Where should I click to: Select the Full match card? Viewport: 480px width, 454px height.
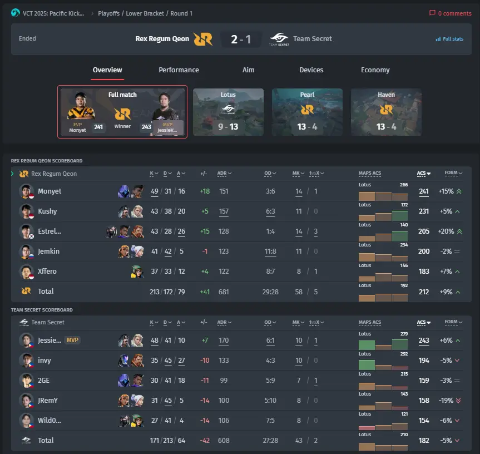click(x=122, y=112)
